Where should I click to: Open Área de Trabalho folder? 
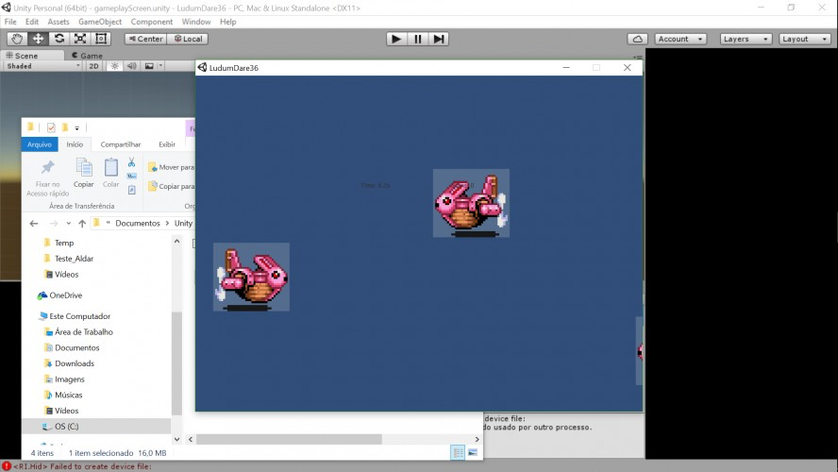coord(83,332)
